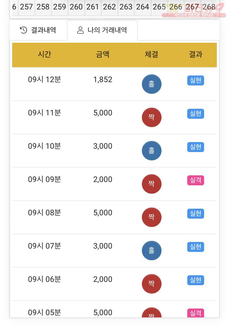Click the history clock icon
Image resolution: width=229 pixels, height=331 pixels.
click(x=23, y=30)
